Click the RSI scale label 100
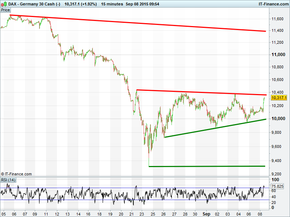290x217 pixels. pos(275,180)
